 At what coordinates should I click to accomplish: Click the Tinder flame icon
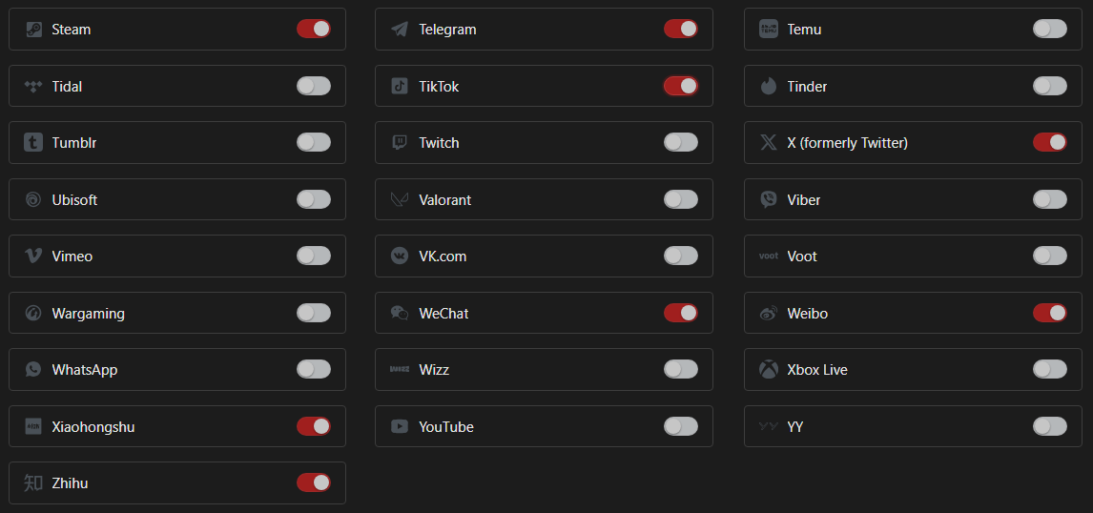769,87
